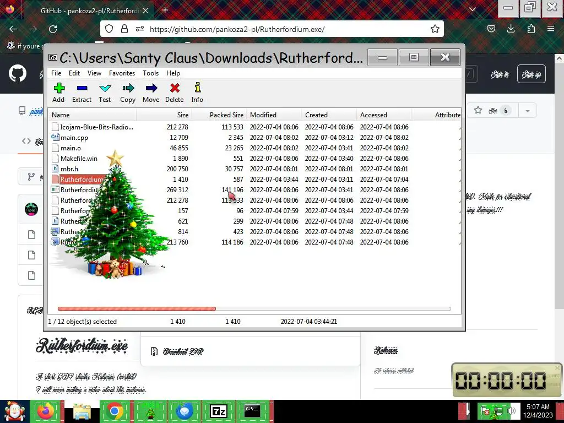
Task: Click the padlock site security icon
Action: (124, 29)
